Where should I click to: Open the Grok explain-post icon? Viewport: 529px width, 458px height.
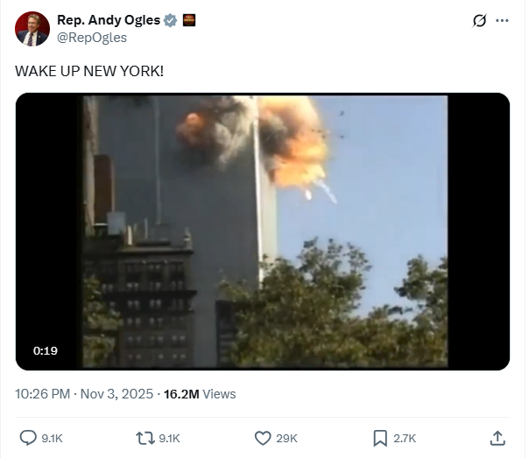point(479,20)
